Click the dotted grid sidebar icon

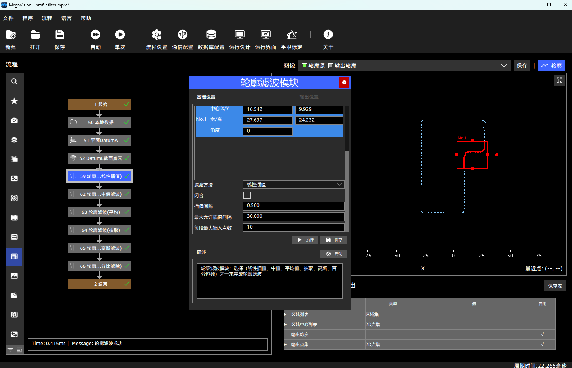[14, 217]
